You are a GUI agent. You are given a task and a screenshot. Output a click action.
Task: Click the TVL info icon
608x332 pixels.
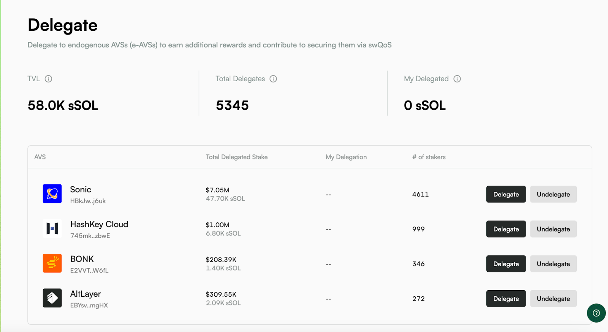click(48, 79)
